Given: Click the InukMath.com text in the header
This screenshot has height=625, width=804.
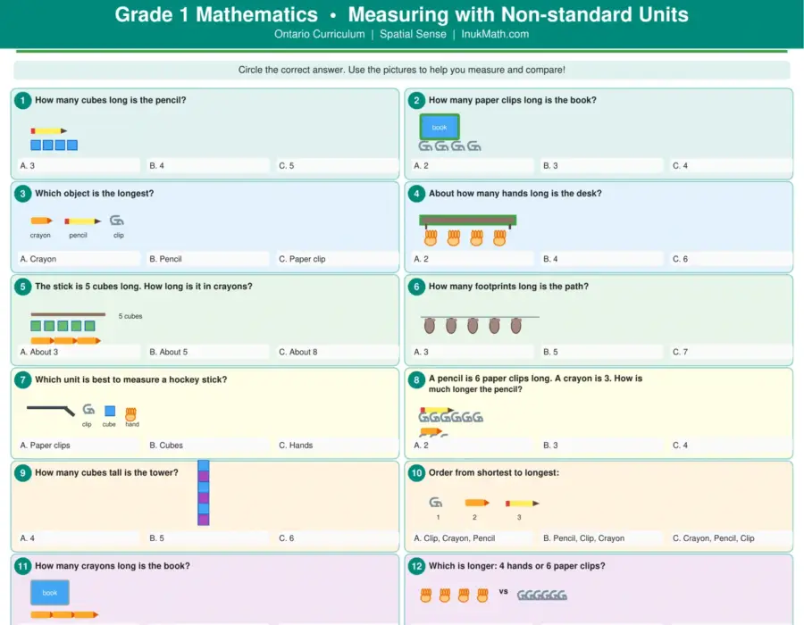Looking at the screenshot, I should pyautogui.click(x=495, y=34).
